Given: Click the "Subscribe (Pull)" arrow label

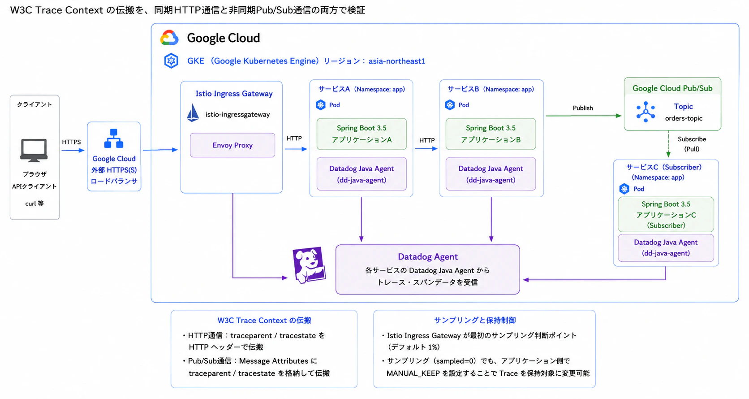Looking at the screenshot, I should (692, 144).
